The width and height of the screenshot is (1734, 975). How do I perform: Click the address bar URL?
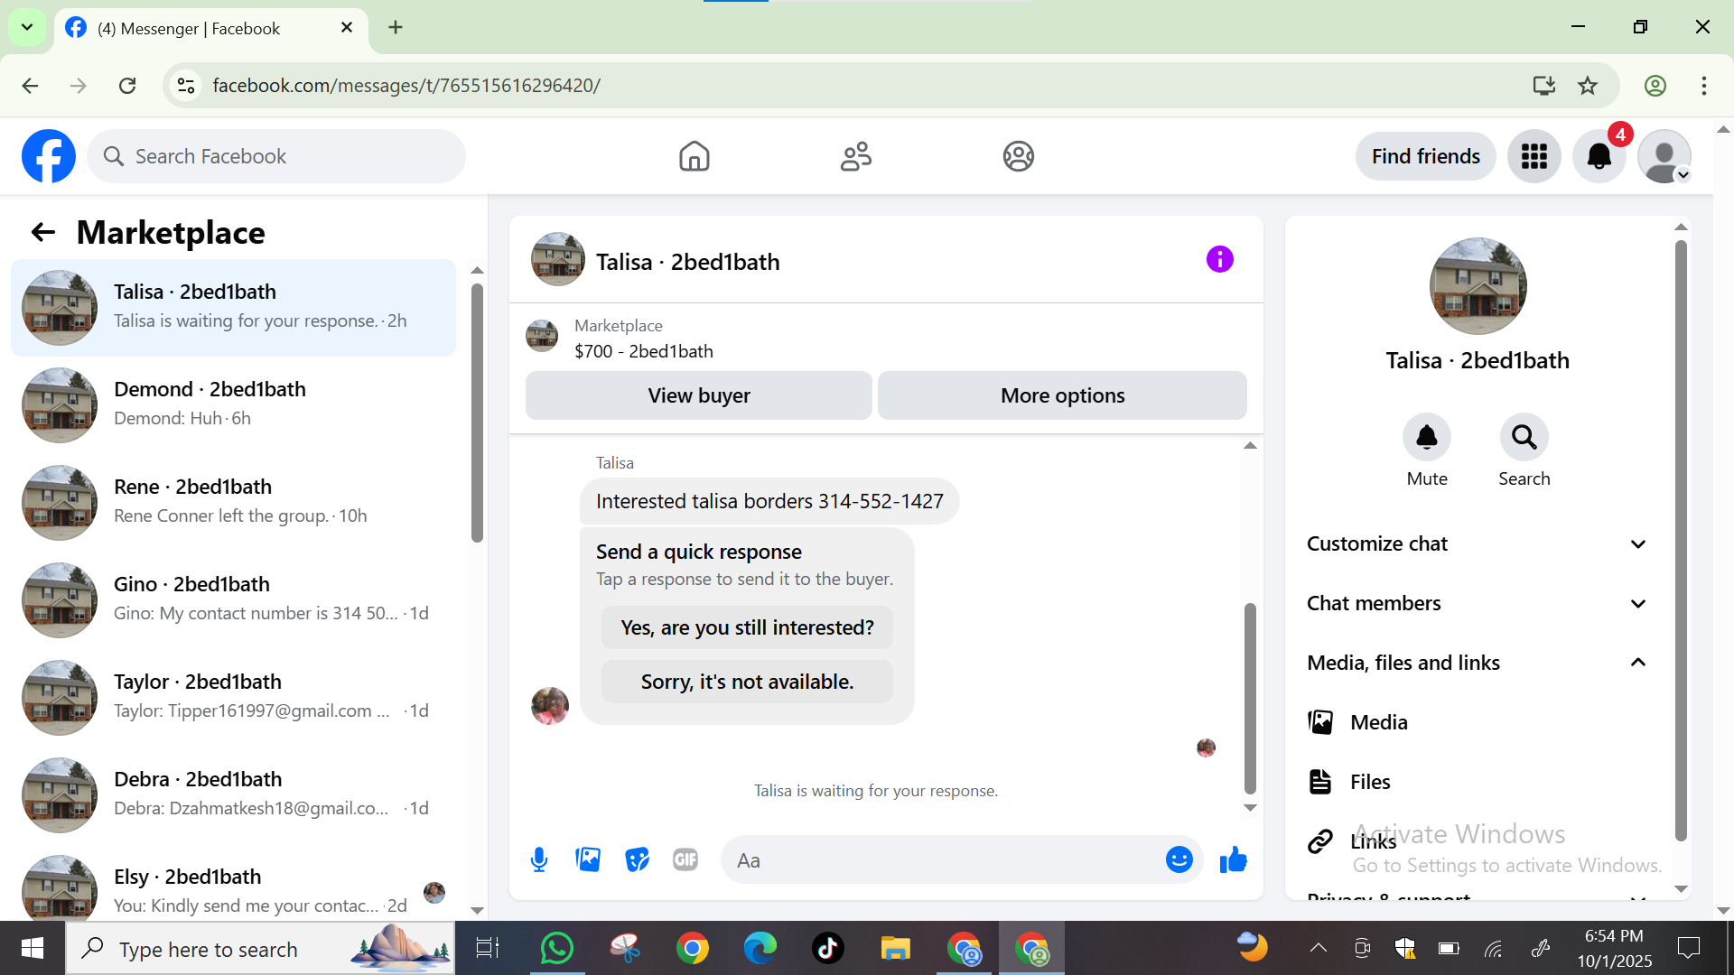(406, 85)
